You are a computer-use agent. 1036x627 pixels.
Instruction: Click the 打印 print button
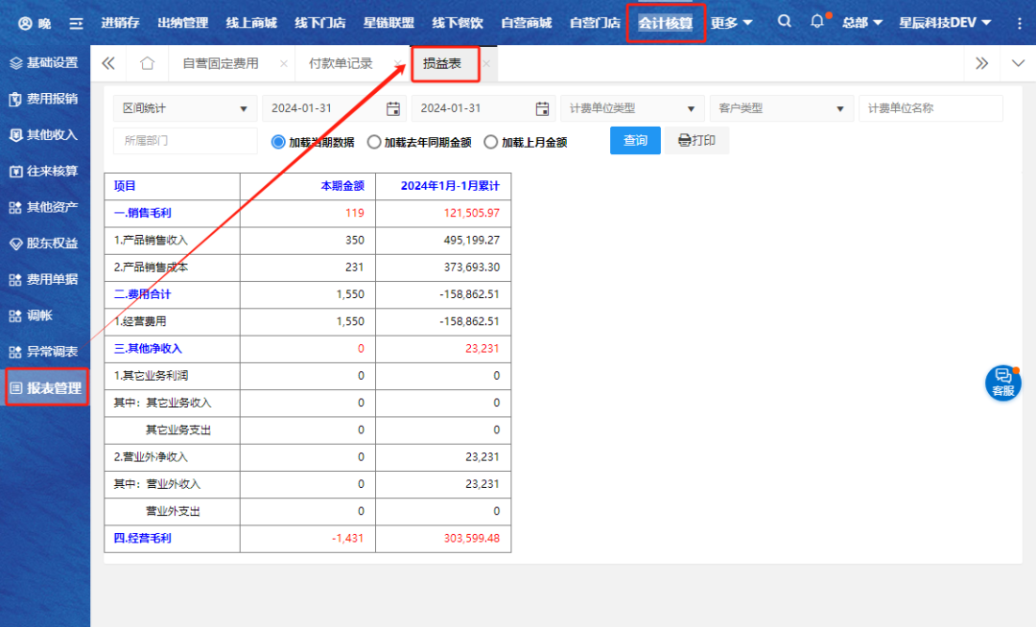pyautogui.click(x=696, y=140)
